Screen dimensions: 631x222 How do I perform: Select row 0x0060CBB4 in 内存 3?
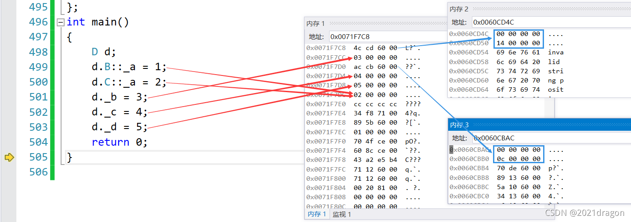[507, 168]
